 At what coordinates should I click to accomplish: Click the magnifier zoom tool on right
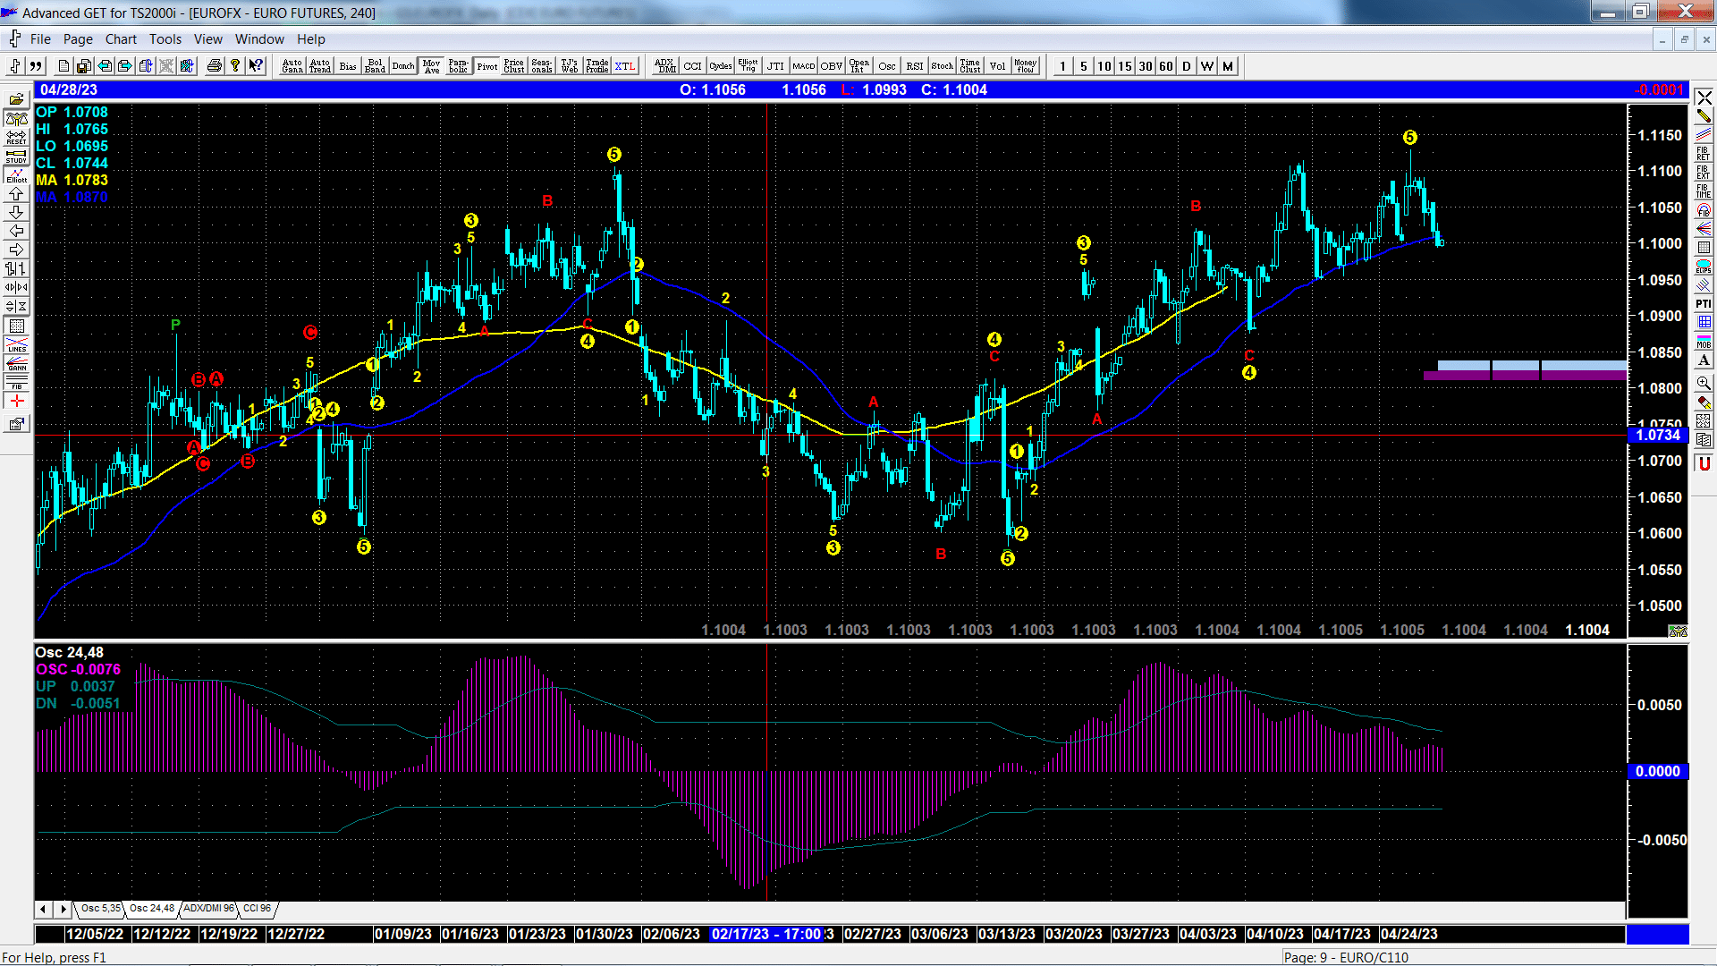[1704, 382]
